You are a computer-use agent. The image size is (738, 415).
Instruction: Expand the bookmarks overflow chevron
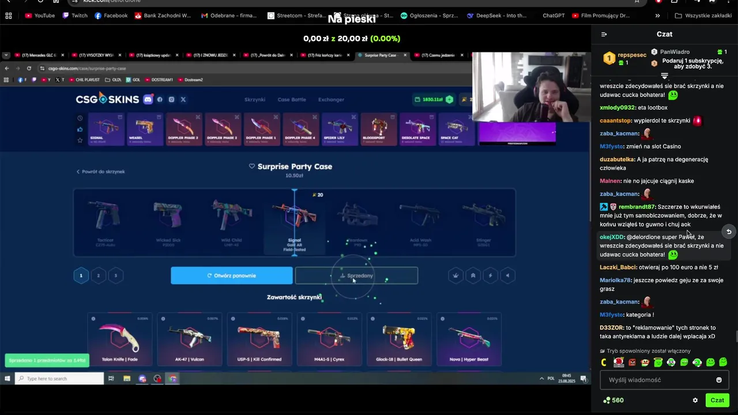[658, 16]
